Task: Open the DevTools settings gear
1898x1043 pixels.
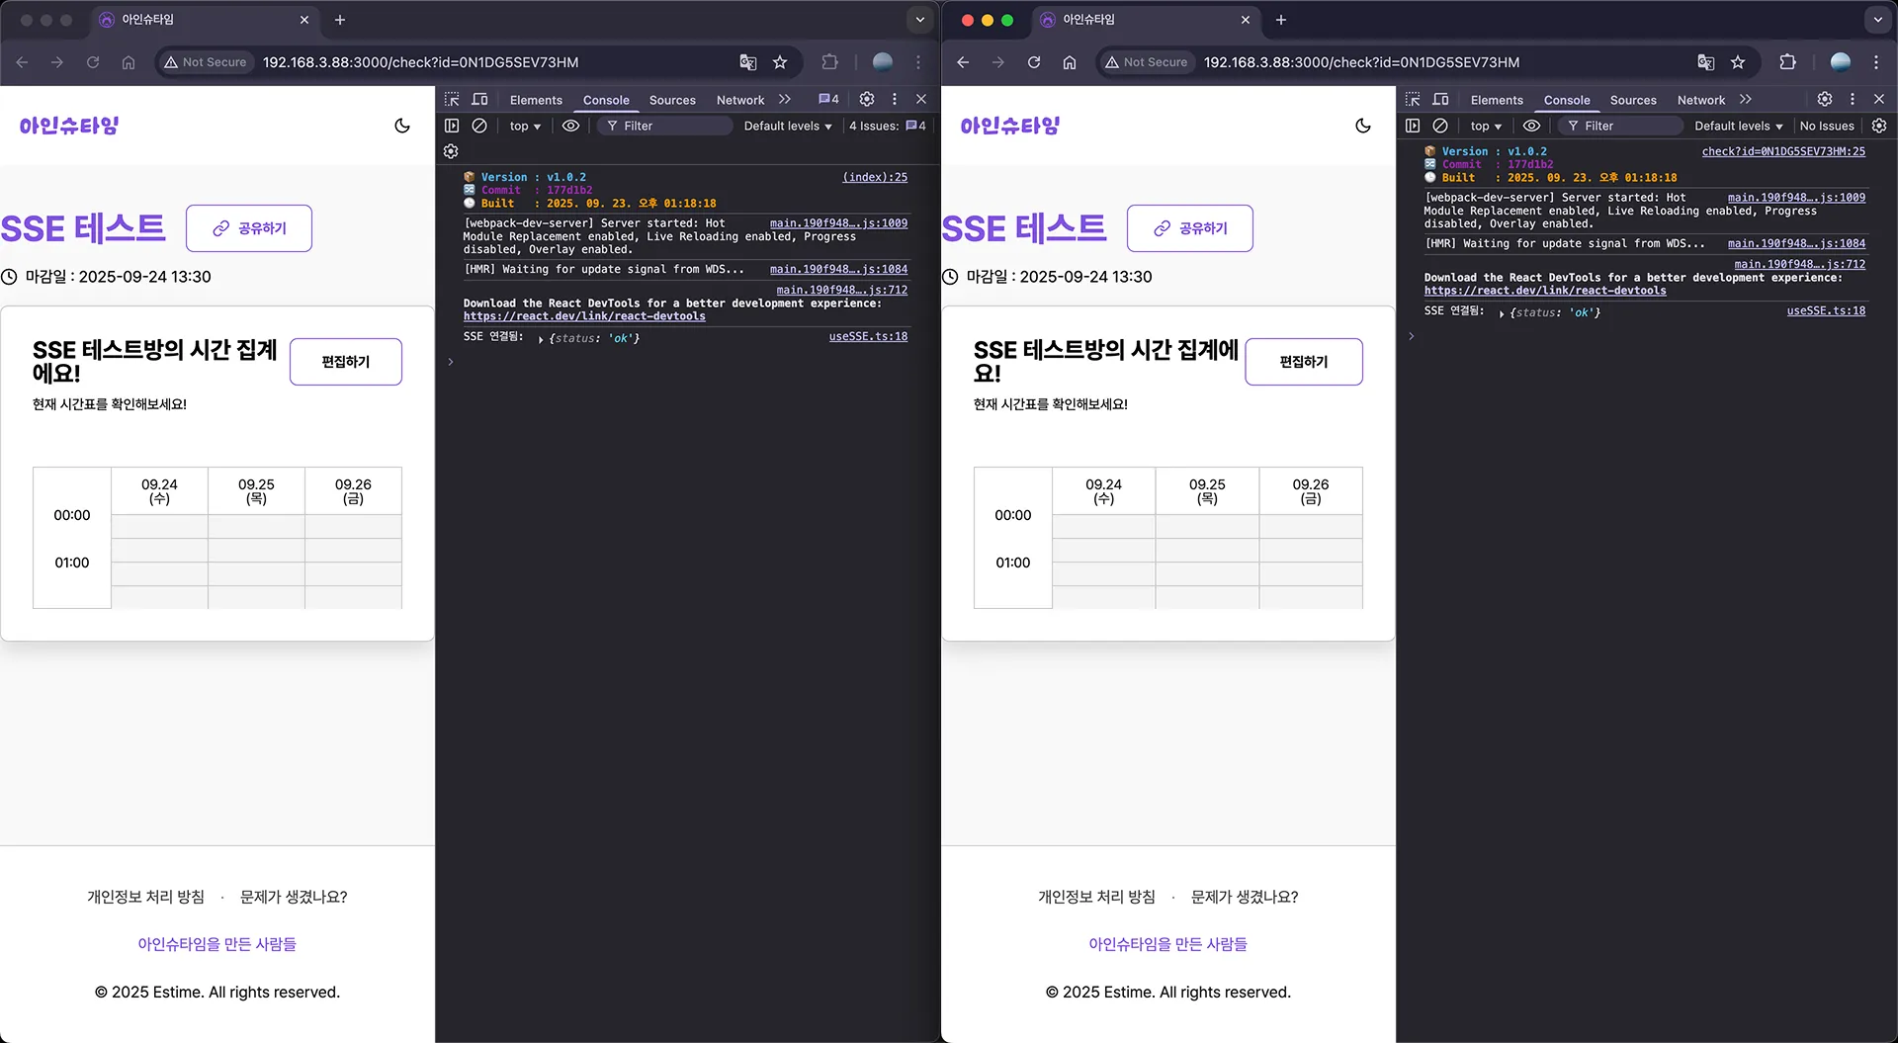Action: point(867,99)
